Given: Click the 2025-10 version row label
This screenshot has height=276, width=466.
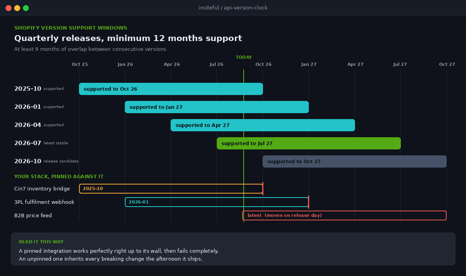Looking at the screenshot, I should click(x=28, y=89).
